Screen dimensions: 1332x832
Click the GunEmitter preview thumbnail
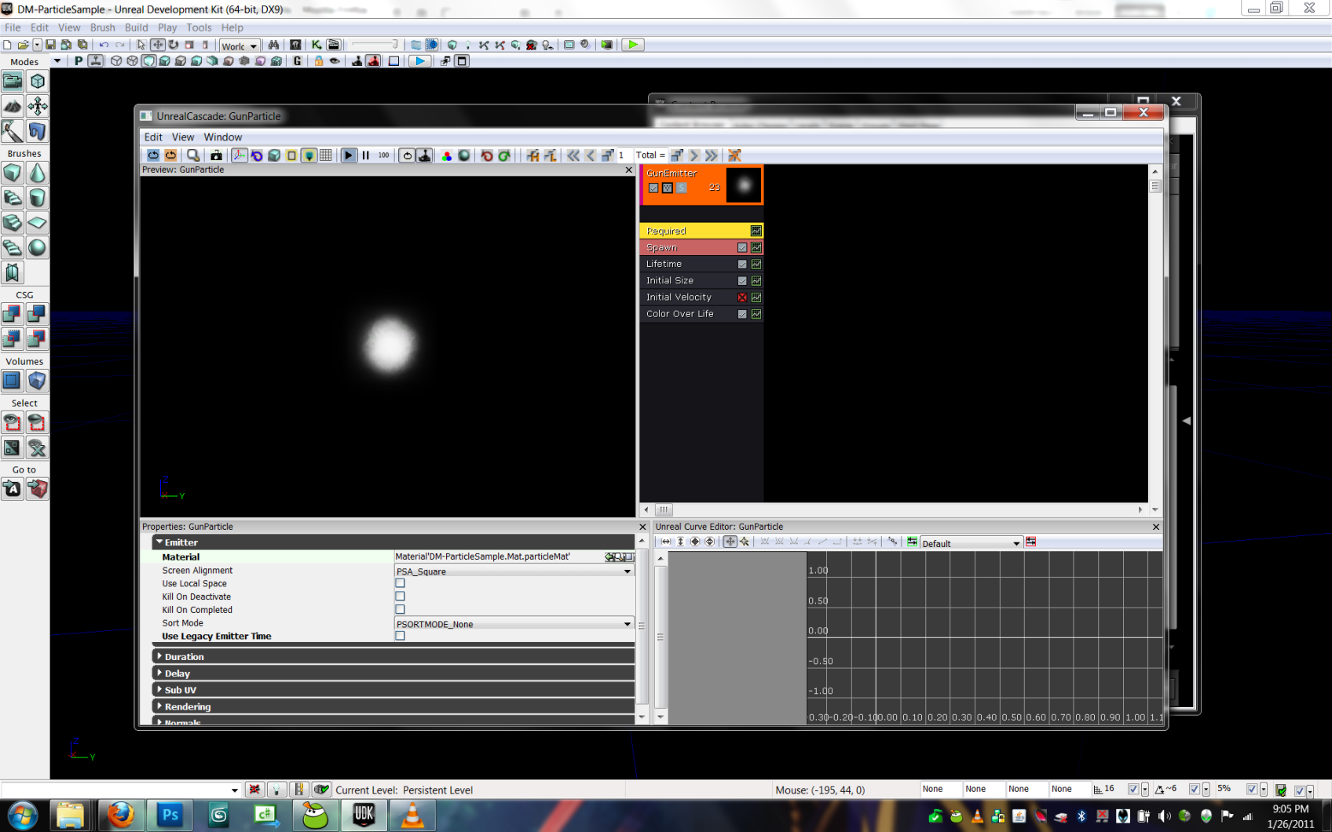tap(744, 185)
